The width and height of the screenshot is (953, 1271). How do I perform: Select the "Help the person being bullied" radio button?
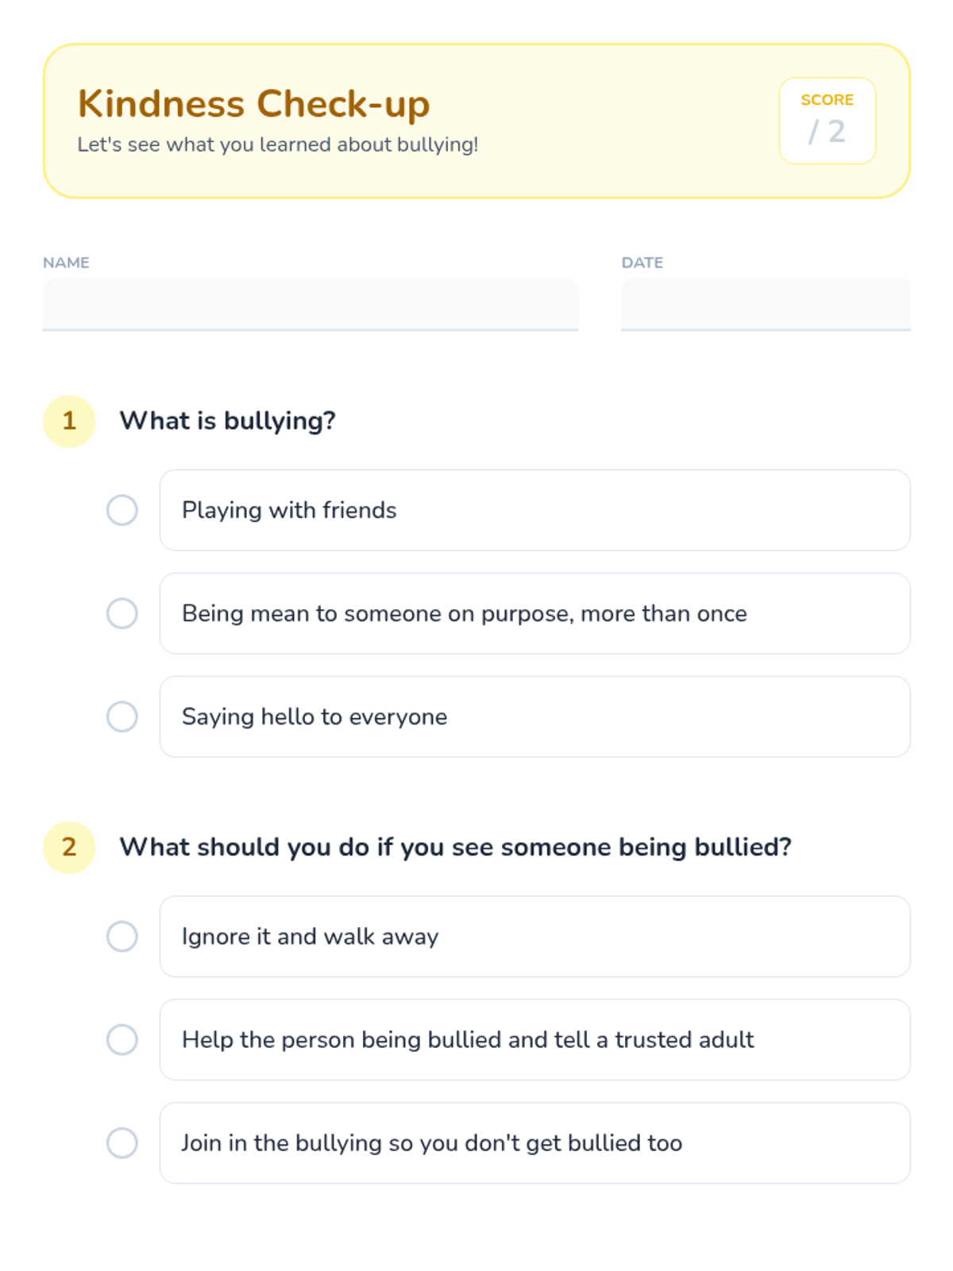(122, 1040)
